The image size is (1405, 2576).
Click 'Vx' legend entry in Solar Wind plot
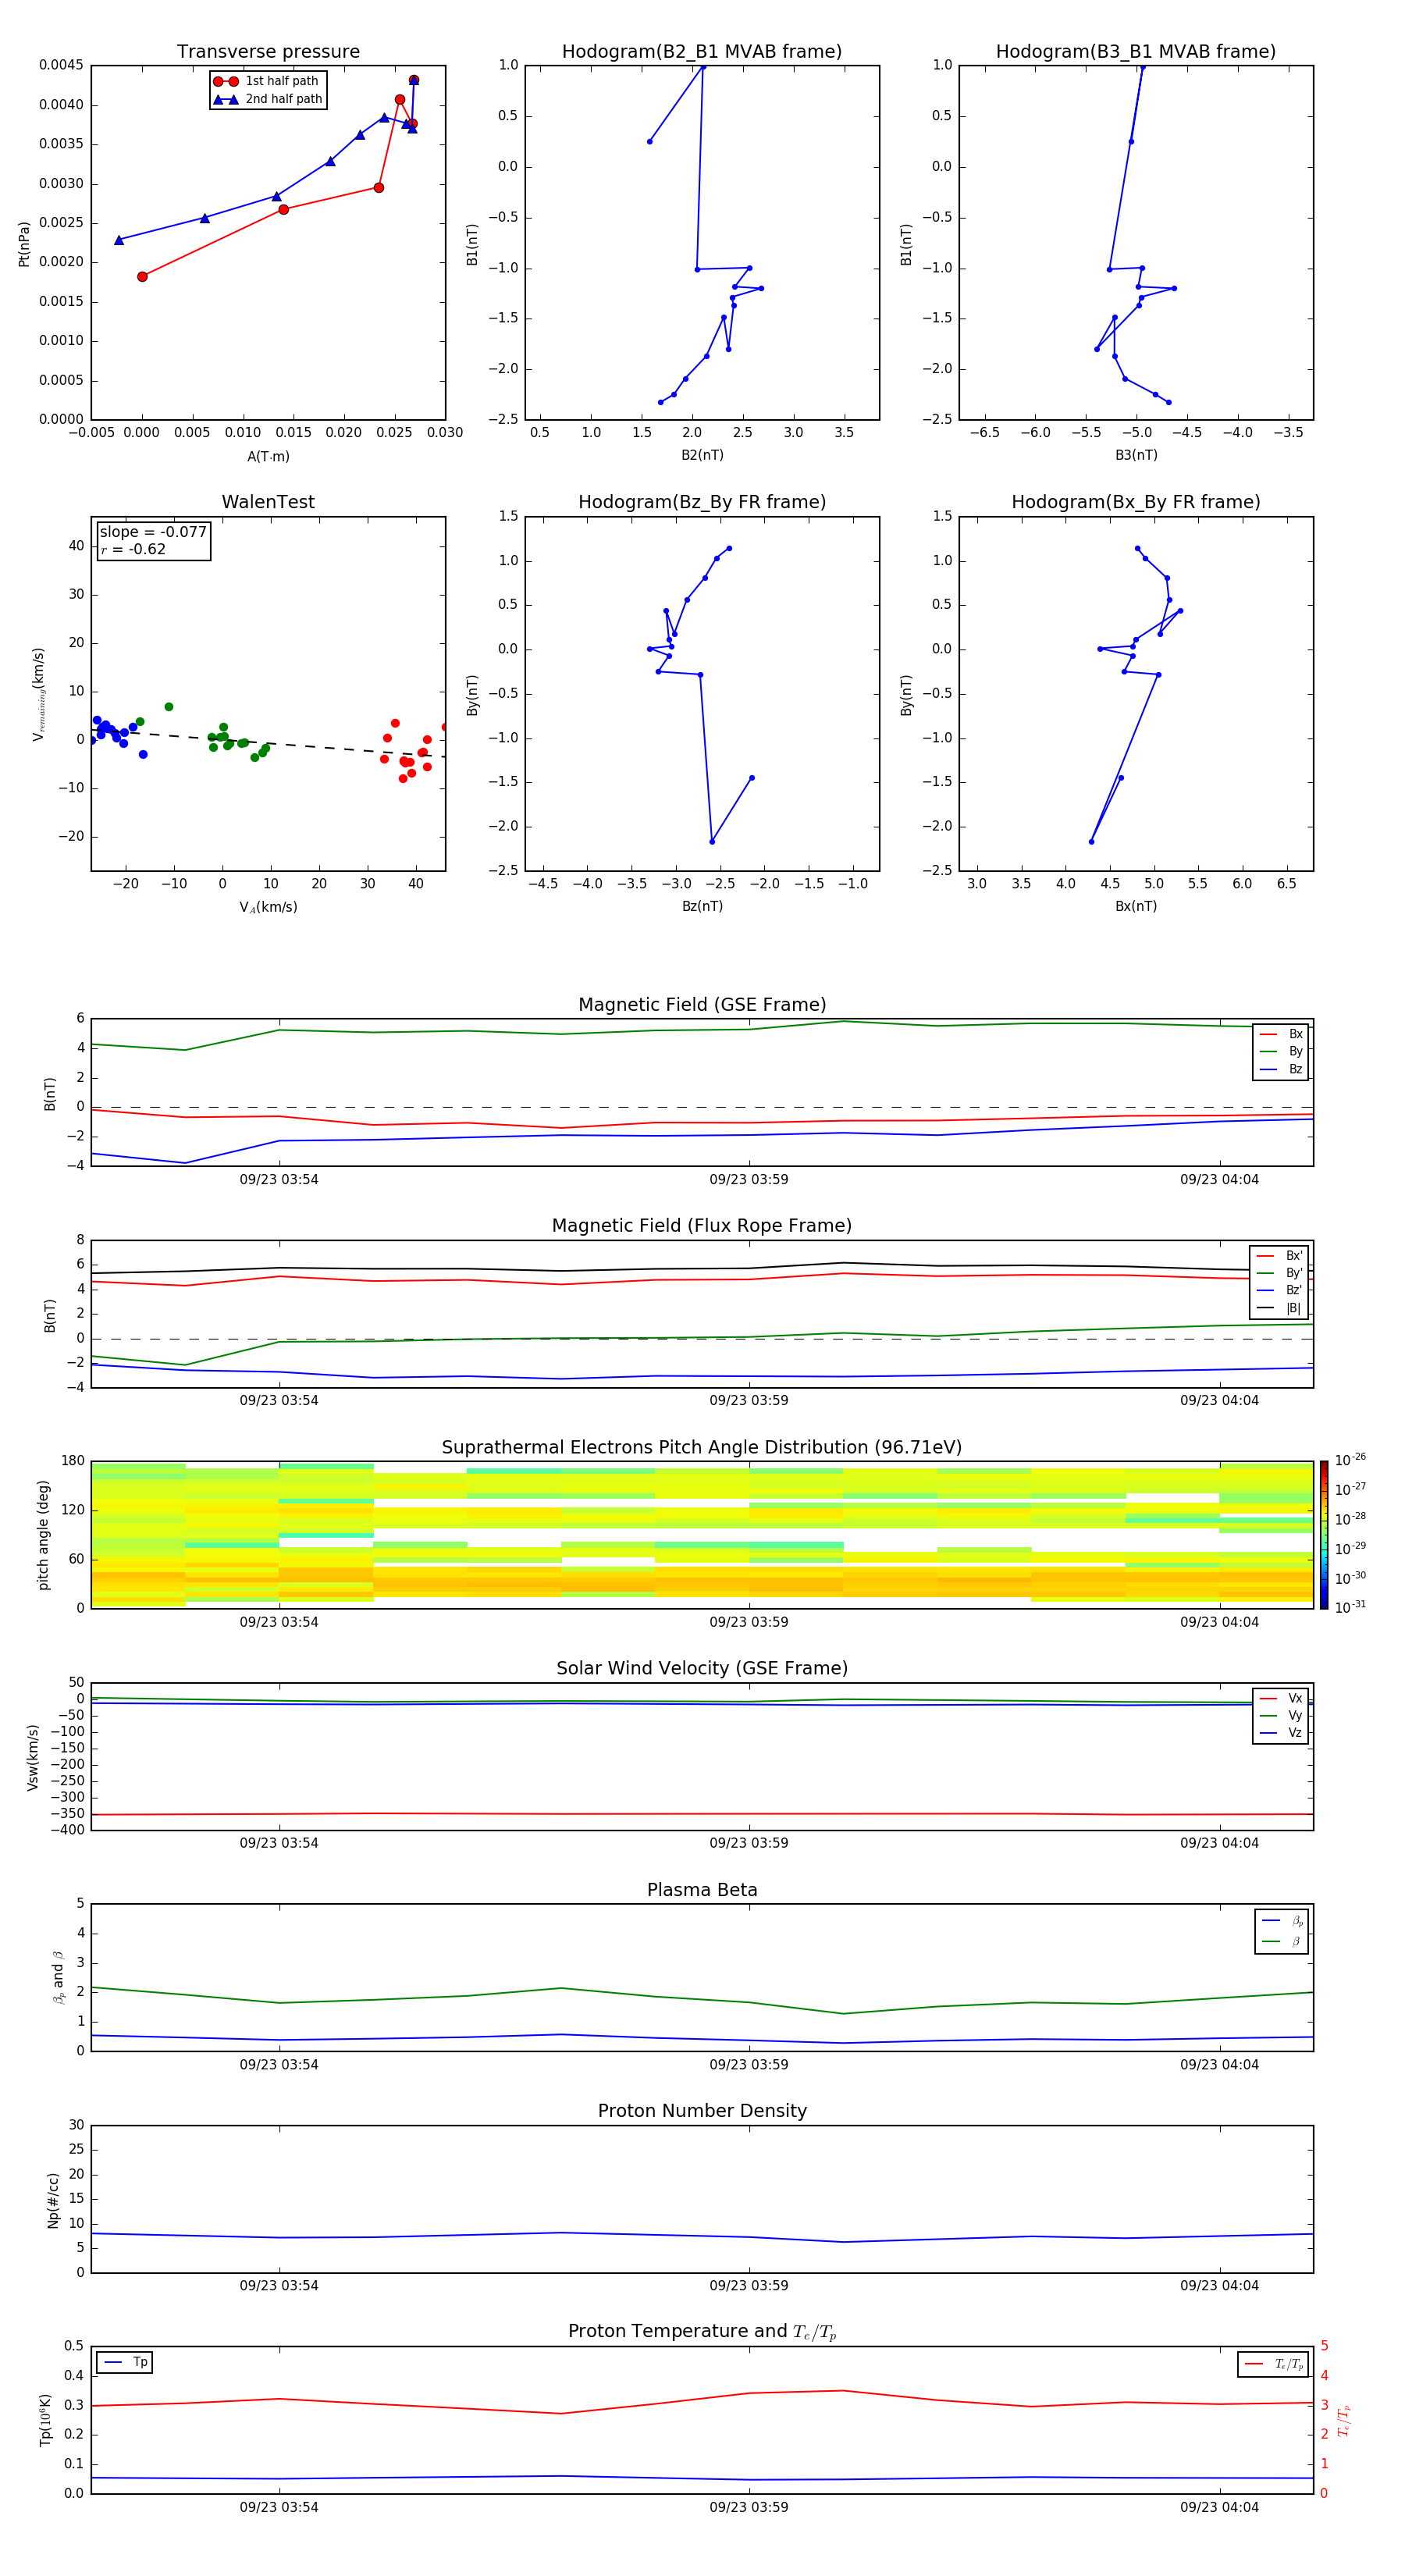click(x=1281, y=1699)
